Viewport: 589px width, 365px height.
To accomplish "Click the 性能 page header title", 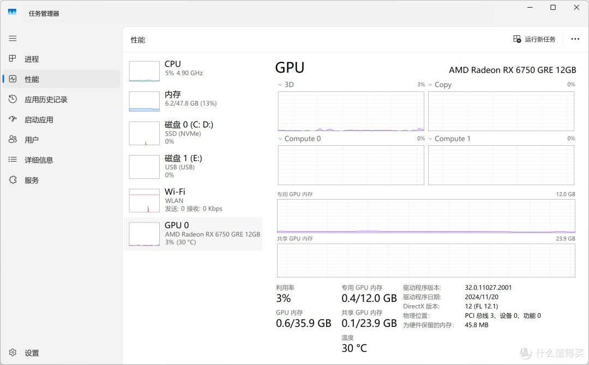I will coord(138,40).
